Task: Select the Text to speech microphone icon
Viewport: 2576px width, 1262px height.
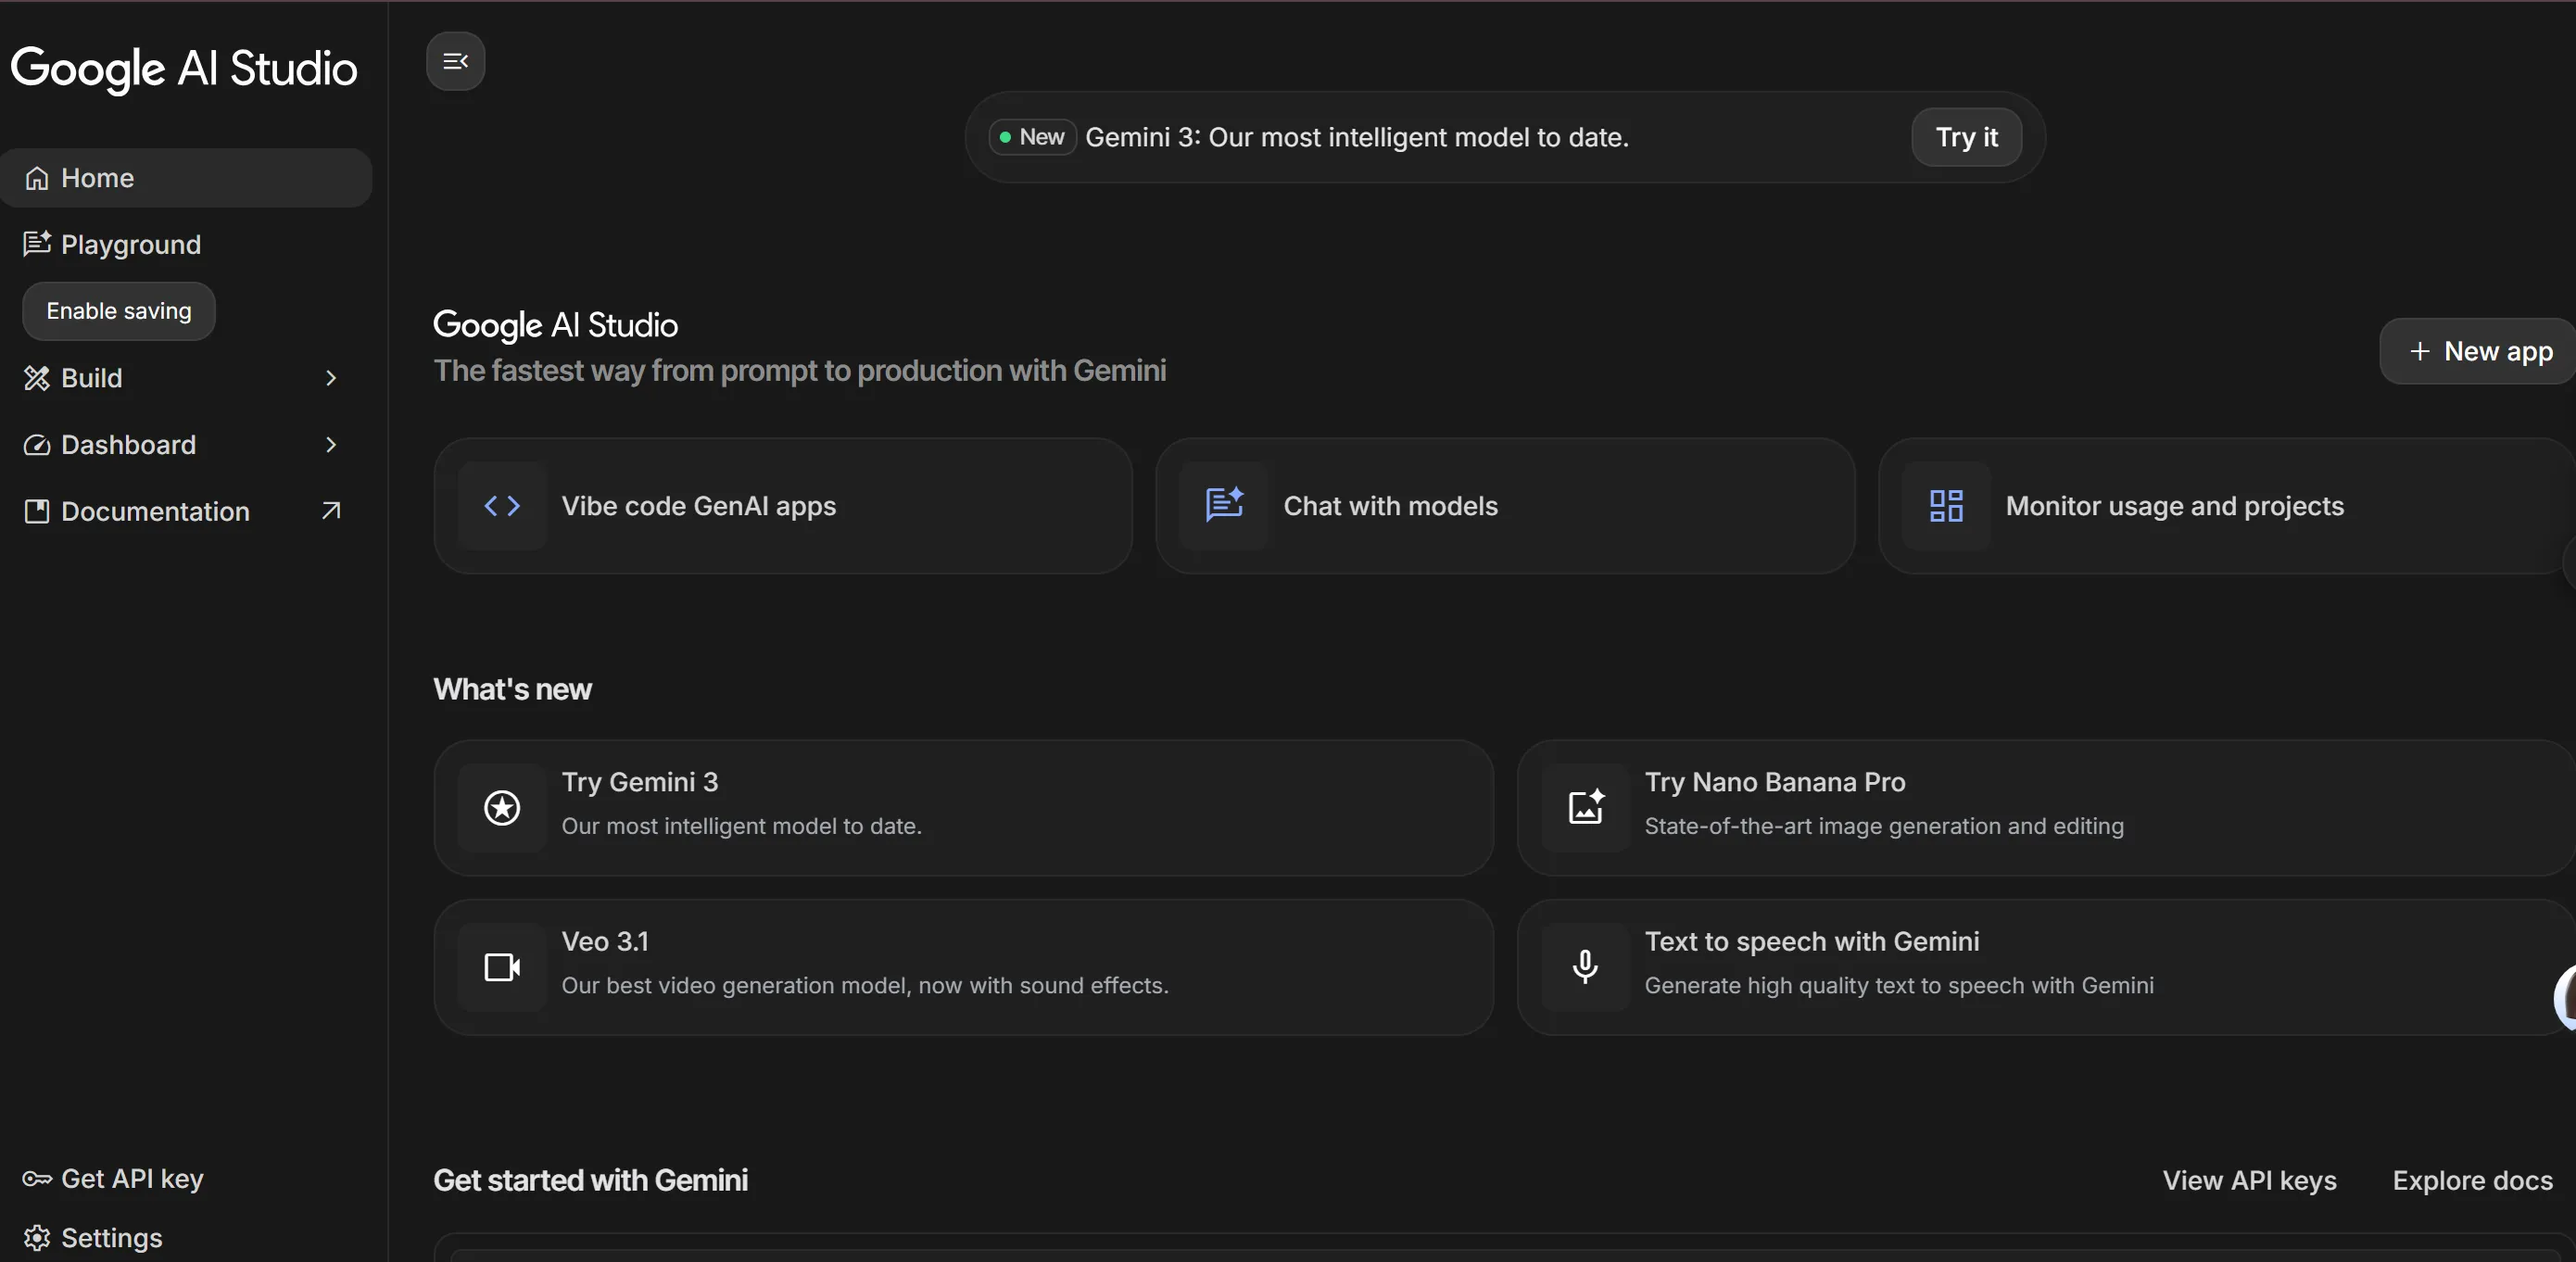Action: (1585, 966)
